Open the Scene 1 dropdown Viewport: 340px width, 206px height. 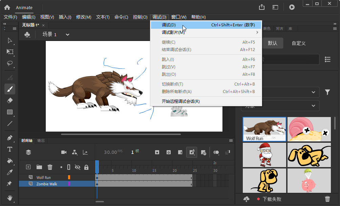[x=67, y=34]
